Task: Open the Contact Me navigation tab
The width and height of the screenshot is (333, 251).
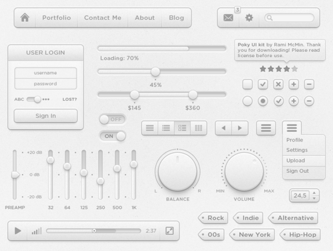Action: pyautogui.click(x=103, y=18)
